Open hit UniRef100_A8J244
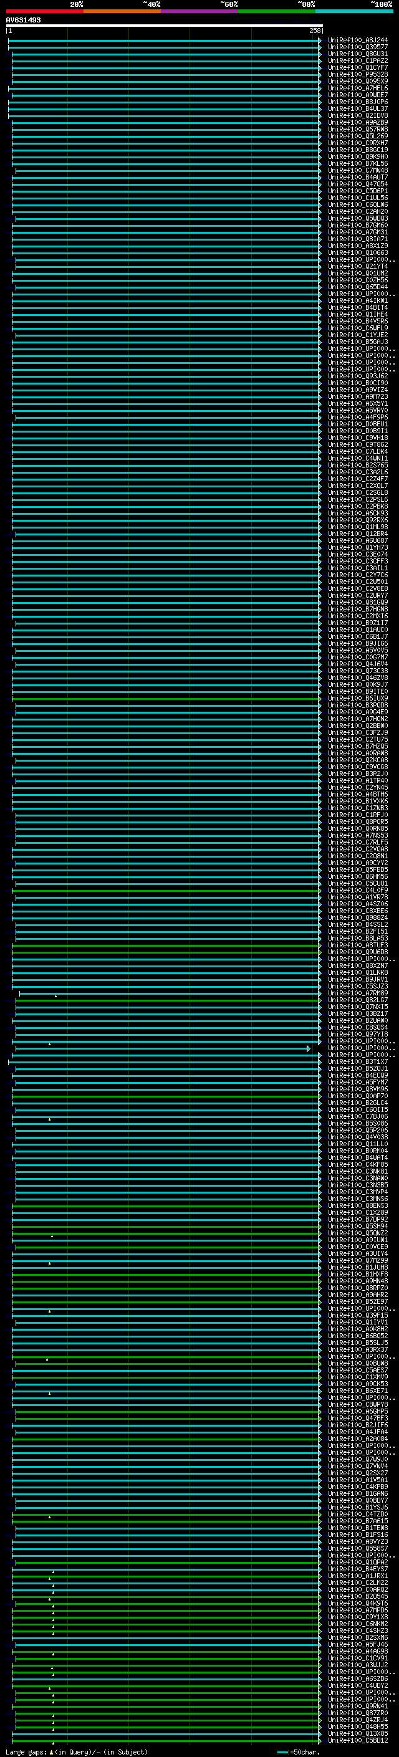The width and height of the screenshot is (399, 1757). pos(357,41)
